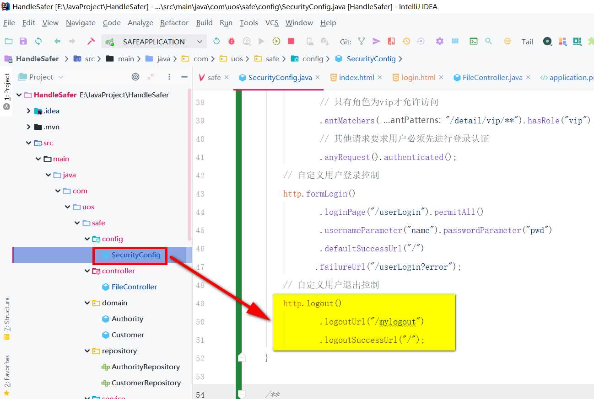
Task: Open the Analyze menu
Action: (x=140, y=23)
